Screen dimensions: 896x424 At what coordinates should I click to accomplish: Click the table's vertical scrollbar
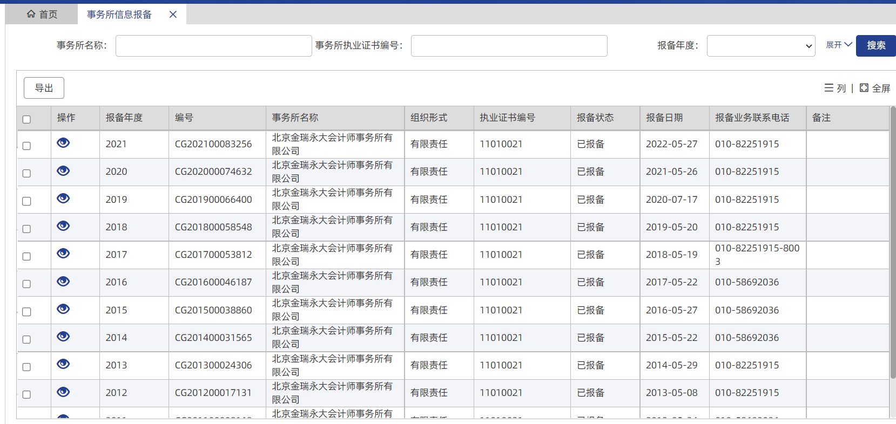(893, 243)
